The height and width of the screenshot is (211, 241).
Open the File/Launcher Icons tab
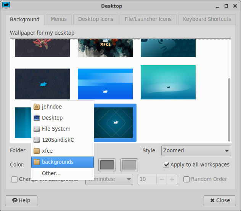tap(148, 19)
